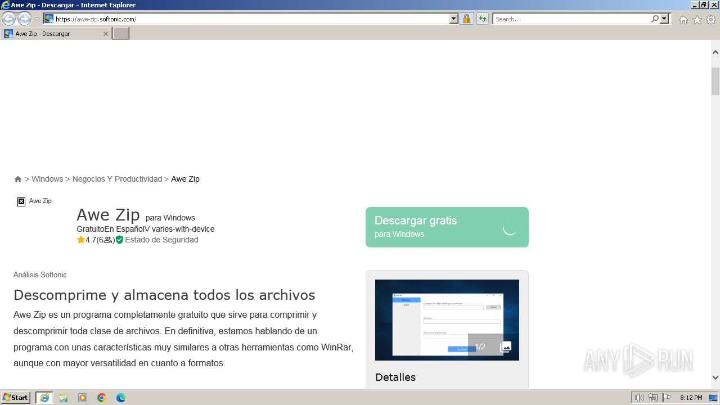Viewport: 720px width, 405px height.
Task: Open the Windows breadcrumb link
Action: tap(47, 179)
